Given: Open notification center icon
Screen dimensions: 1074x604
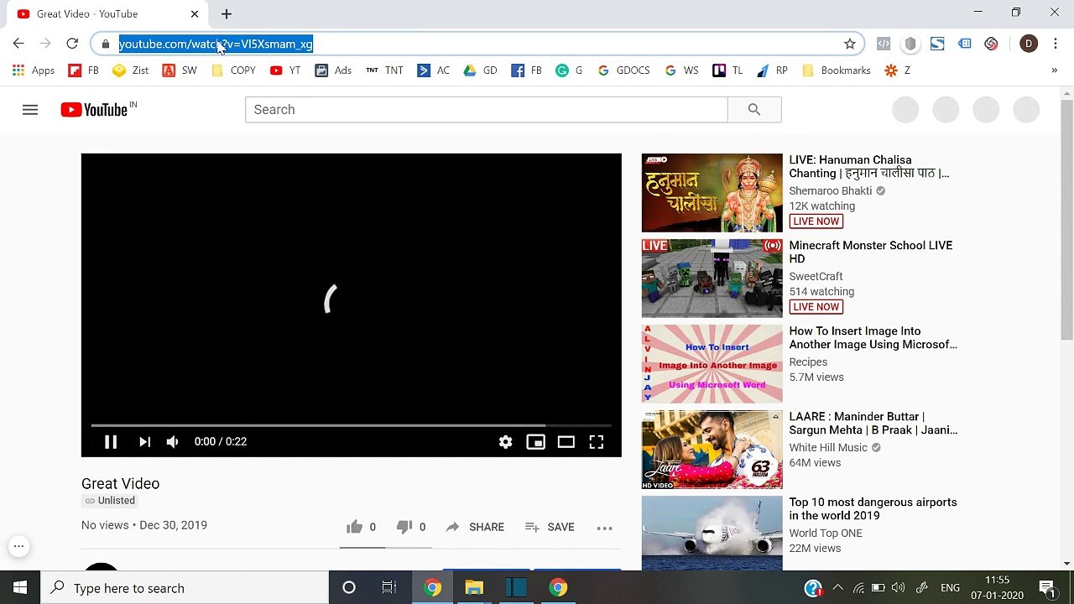Looking at the screenshot, I should (x=1047, y=588).
